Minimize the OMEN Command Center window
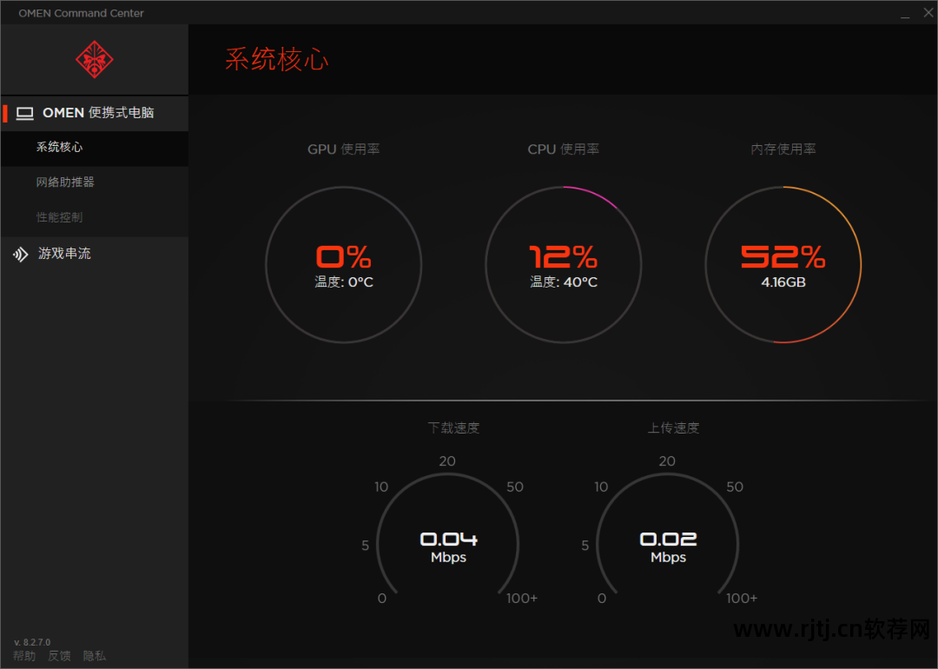 [905, 13]
